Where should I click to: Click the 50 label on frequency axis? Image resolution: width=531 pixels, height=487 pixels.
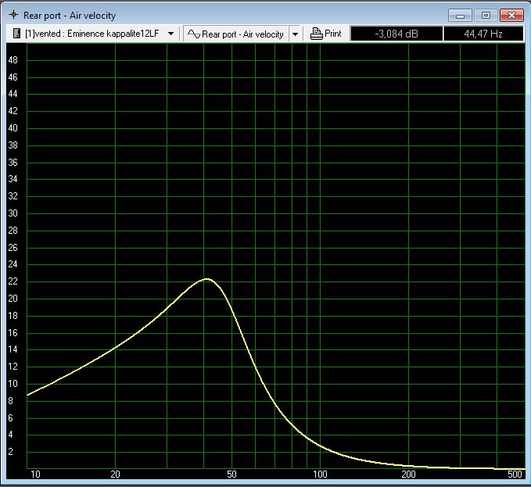(x=231, y=475)
